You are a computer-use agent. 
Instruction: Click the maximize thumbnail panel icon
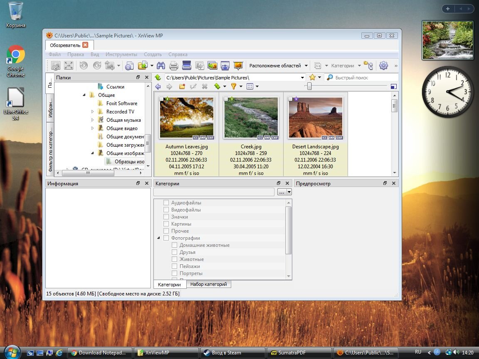(394, 87)
